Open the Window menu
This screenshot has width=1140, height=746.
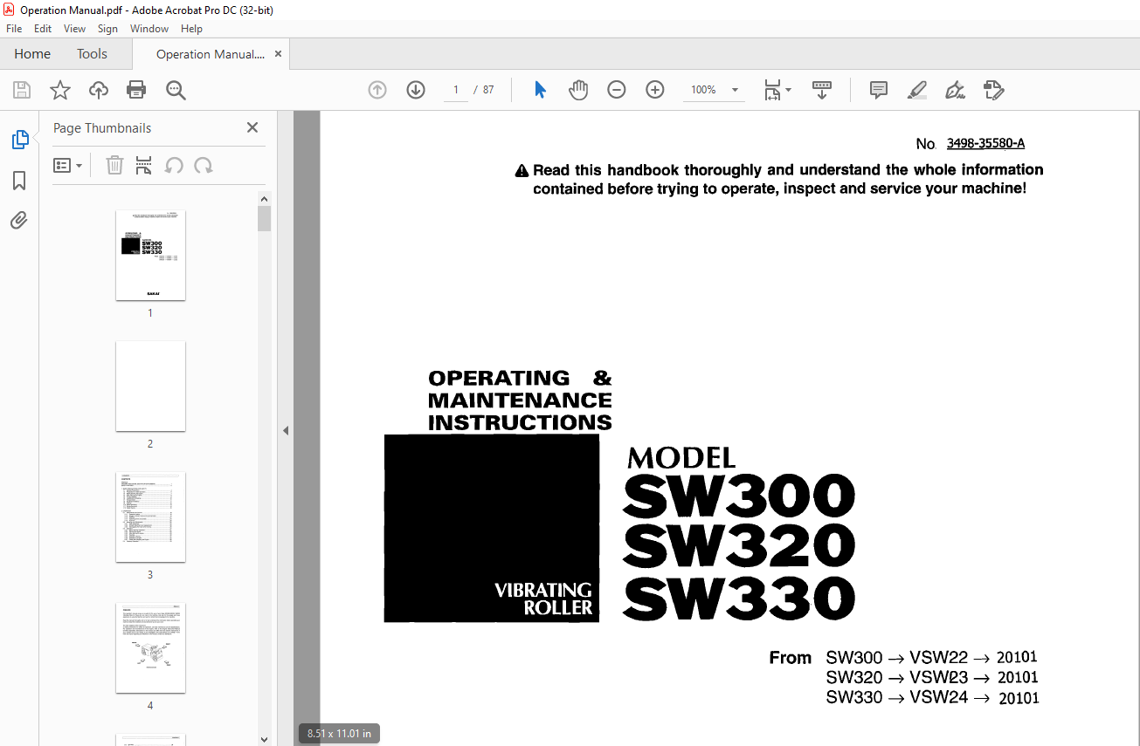coord(149,29)
